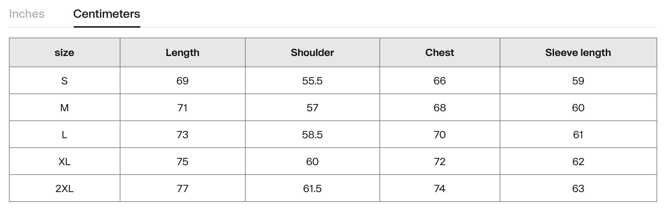Viewport: 664px width, 208px height.
Task: Click shoulder value 61.5 for 2XL
Action: (x=312, y=189)
